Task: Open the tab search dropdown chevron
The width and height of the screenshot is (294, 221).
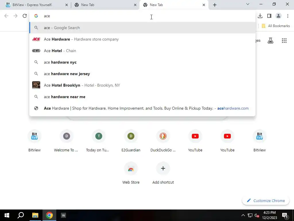Action: (x=248, y=4)
